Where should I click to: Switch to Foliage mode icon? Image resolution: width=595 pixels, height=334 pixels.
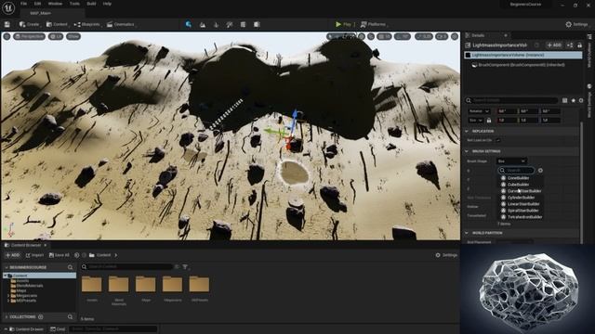(x=217, y=24)
